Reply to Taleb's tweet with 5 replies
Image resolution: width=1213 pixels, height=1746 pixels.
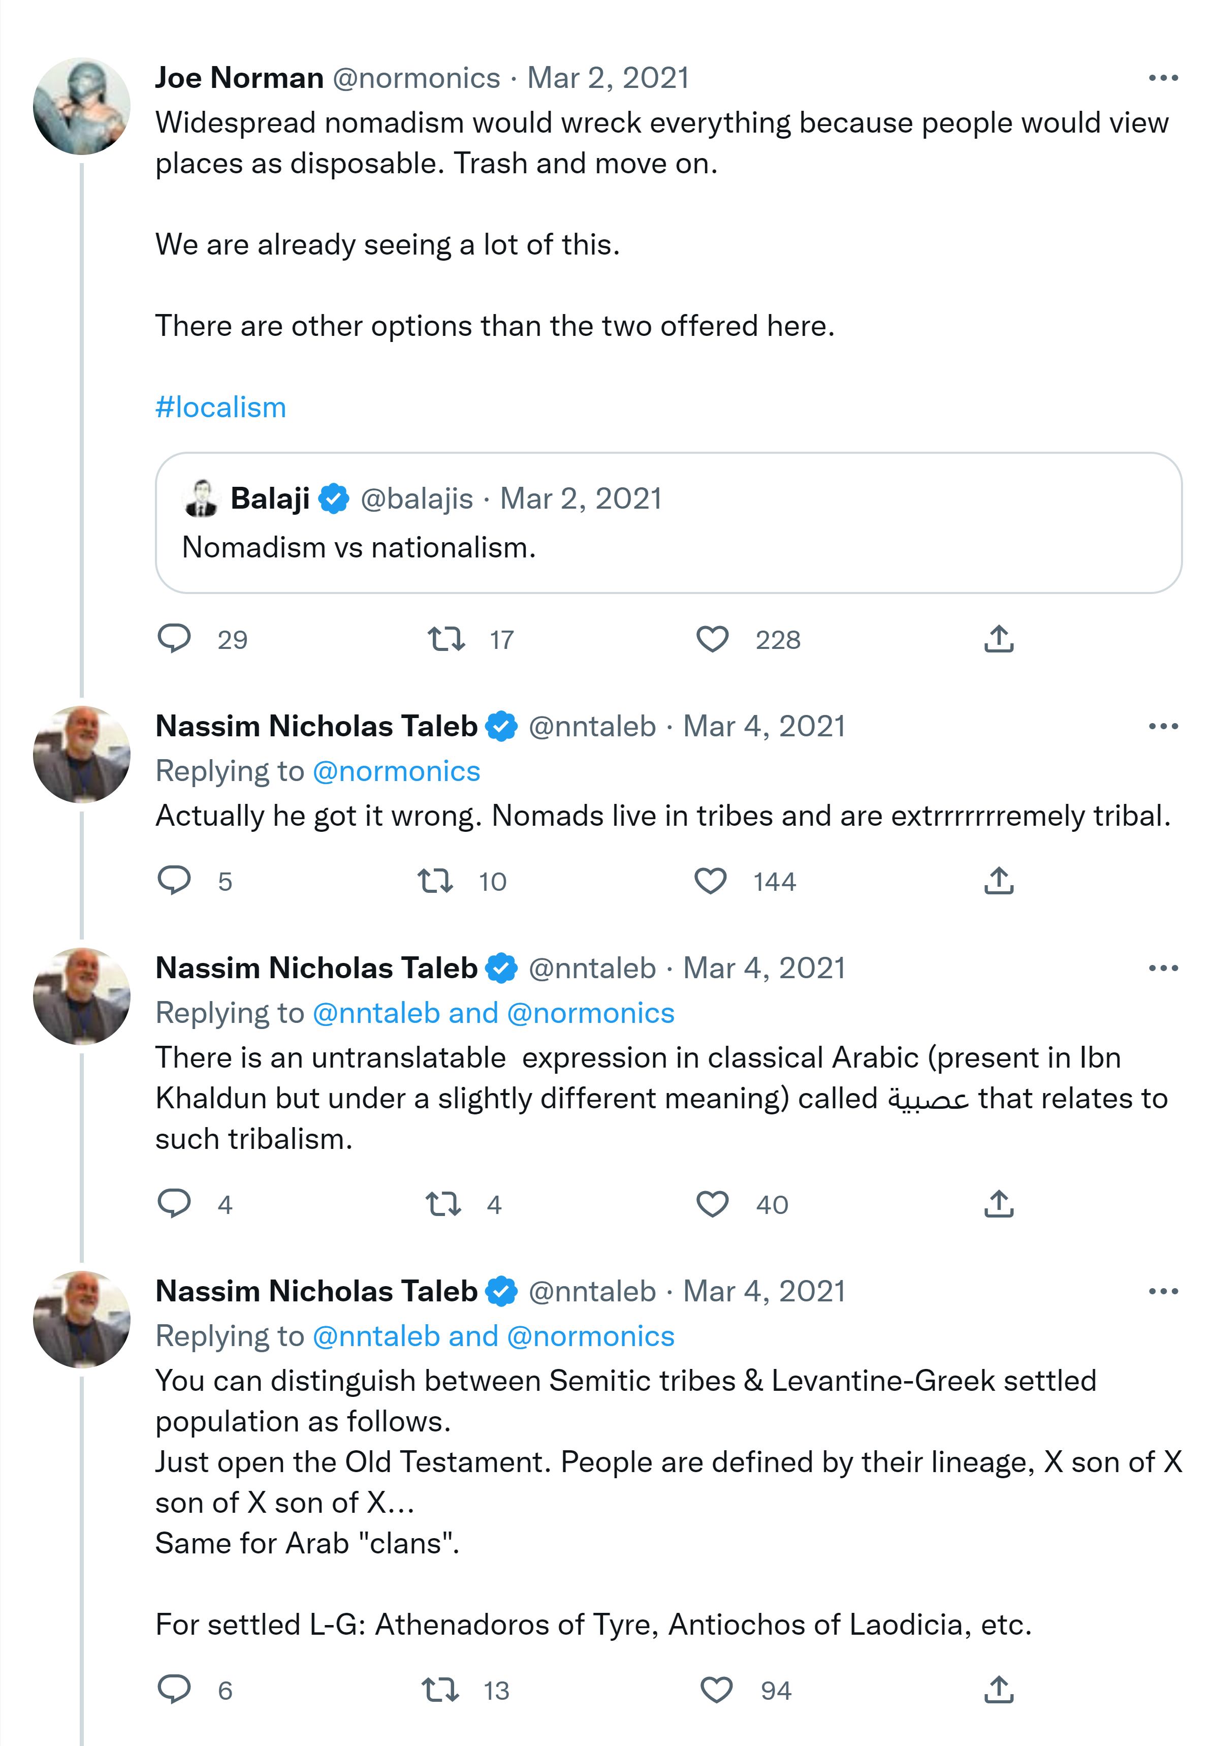[x=174, y=880]
